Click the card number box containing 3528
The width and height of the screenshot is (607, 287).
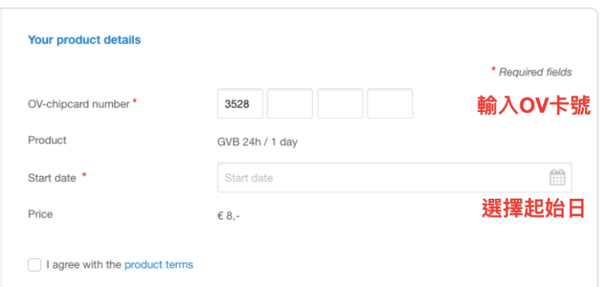[240, 103]
